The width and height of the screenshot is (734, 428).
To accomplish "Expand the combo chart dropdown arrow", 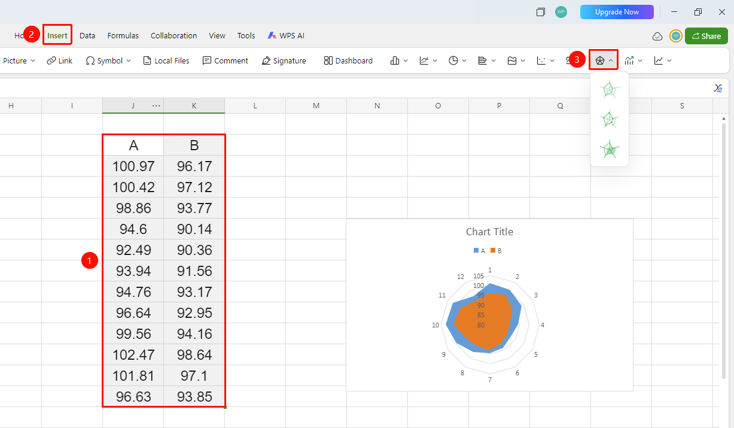I will click(640, 60).
